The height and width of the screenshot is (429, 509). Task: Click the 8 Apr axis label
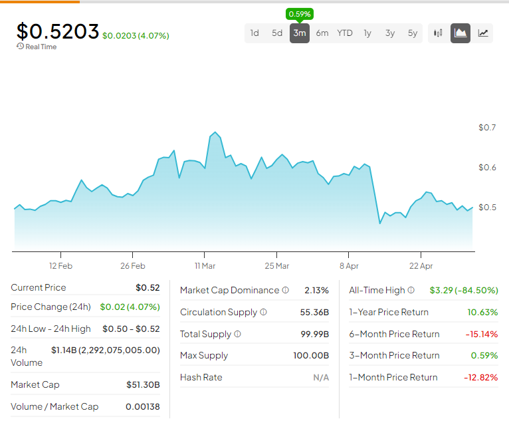coord(349,266)
